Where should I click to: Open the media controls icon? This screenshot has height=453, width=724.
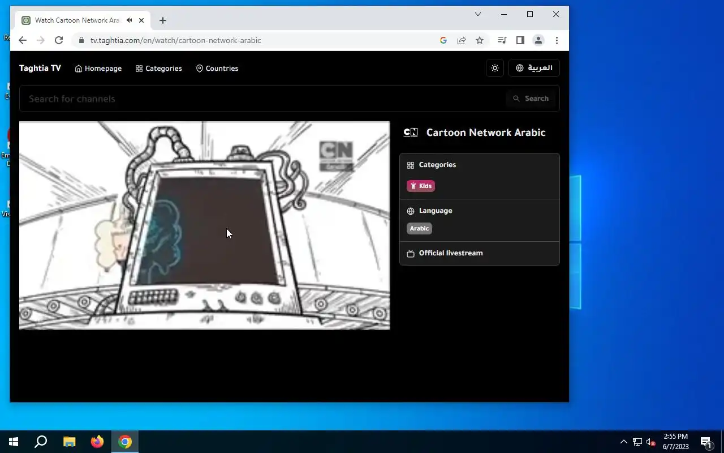(x=502, y=40)
